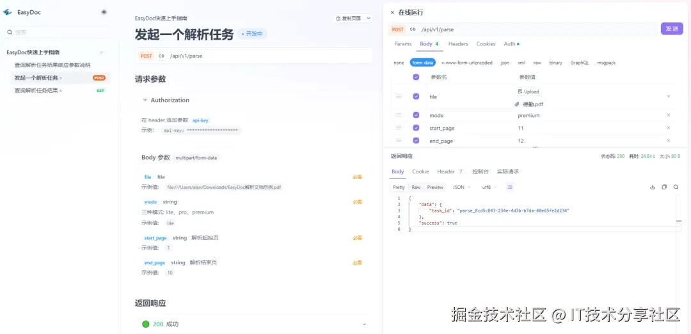691x334 pixels.
Task: Collapse the EasyDoc快速上手指南 sidebar group
Action: [101, 52]
